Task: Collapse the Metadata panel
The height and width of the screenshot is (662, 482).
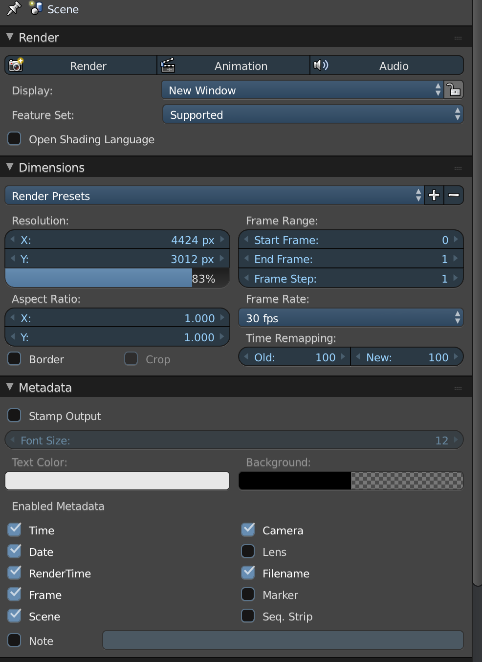Action: (x=10, y=387)
